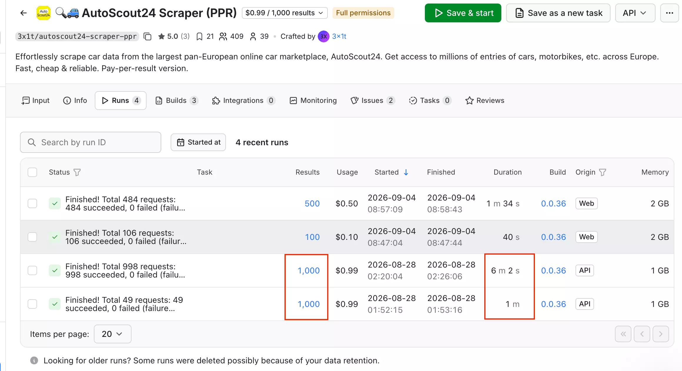Image resolution: width=682 pixels, height=371 pixels.
Task: Click the succeeded status icon of 998 requests run
Action: pos(55,270)
